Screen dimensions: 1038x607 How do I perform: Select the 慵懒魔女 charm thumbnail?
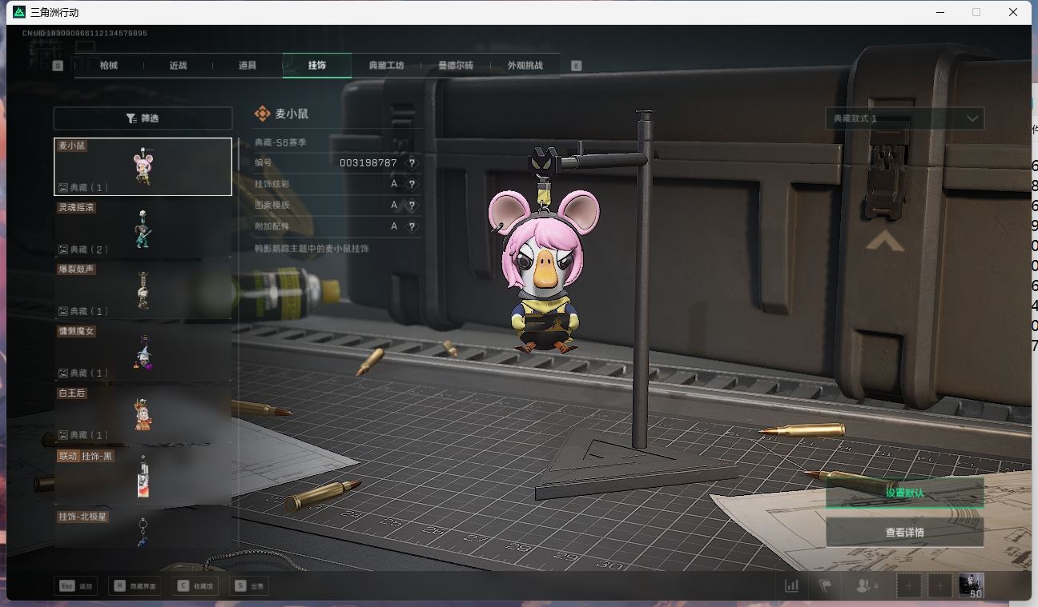[143, 353]
